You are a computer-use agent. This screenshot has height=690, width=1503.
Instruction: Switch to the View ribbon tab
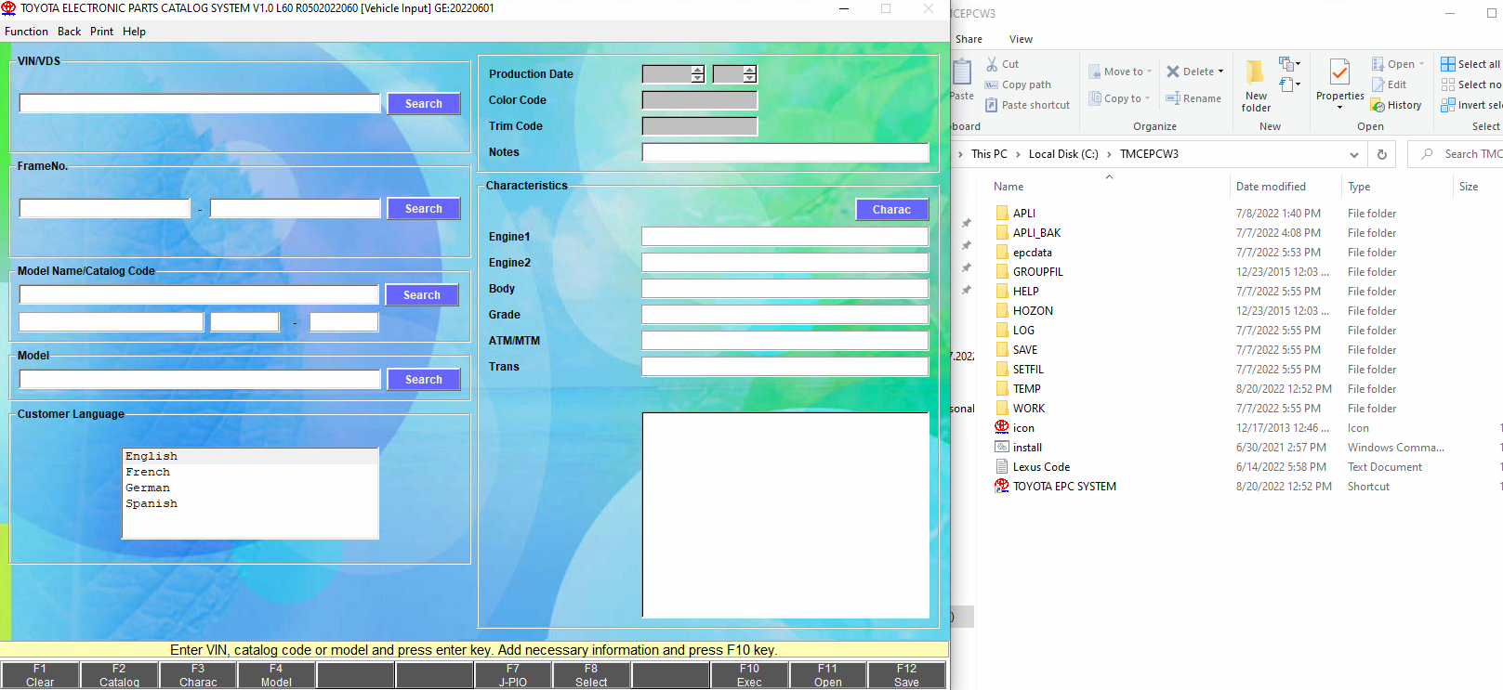coord(1021,39)
